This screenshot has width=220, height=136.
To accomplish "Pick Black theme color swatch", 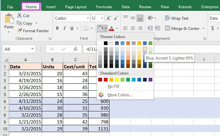I will point(106,43).
